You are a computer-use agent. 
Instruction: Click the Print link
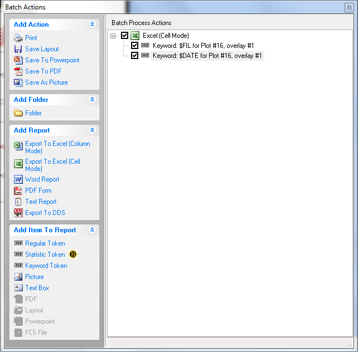(31, 38)
